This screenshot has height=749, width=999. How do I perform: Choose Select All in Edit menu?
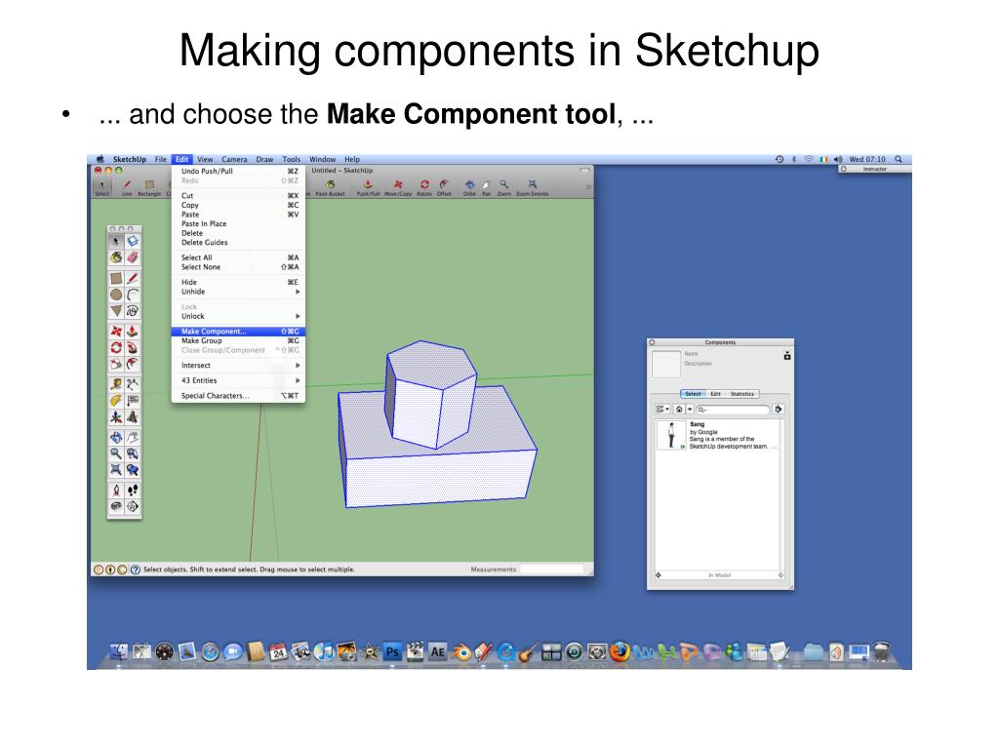click(x=238, y=257)
